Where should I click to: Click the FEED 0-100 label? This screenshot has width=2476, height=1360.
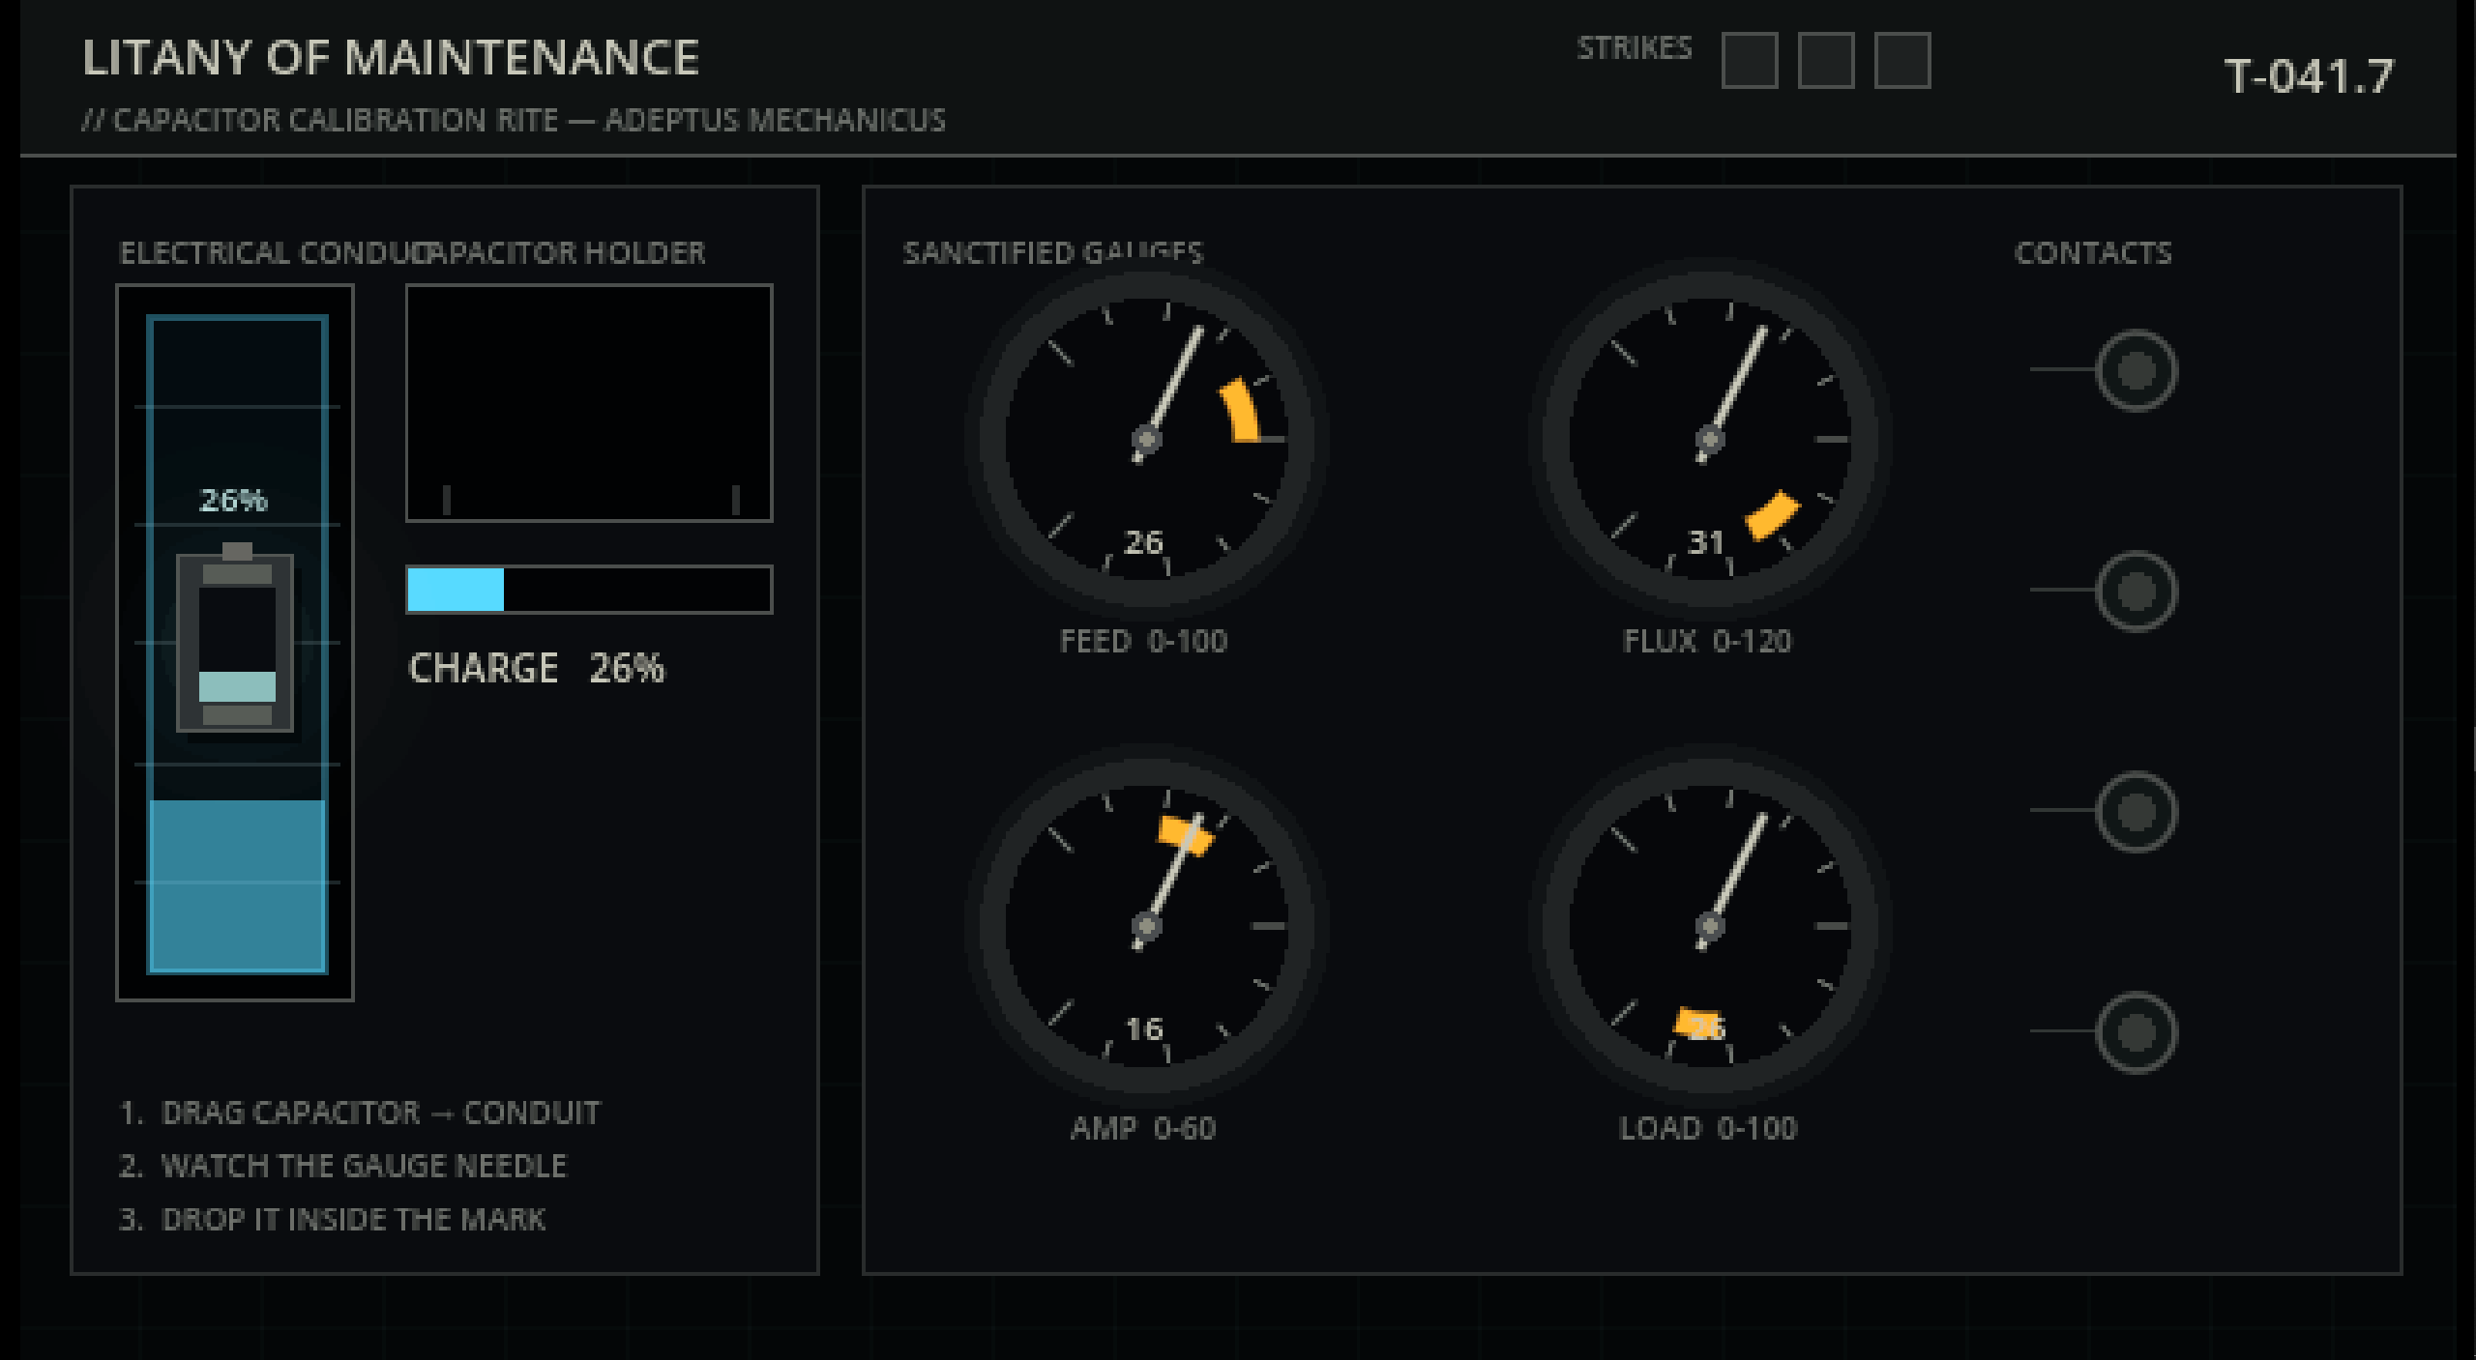tap(1143, 641)
